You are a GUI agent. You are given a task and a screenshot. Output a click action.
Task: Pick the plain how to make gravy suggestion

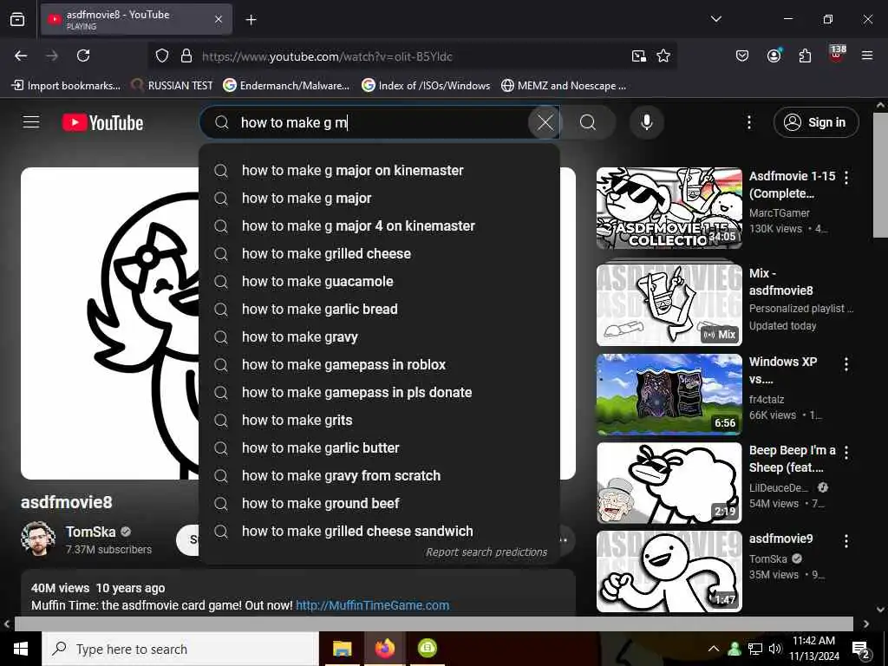380,337
